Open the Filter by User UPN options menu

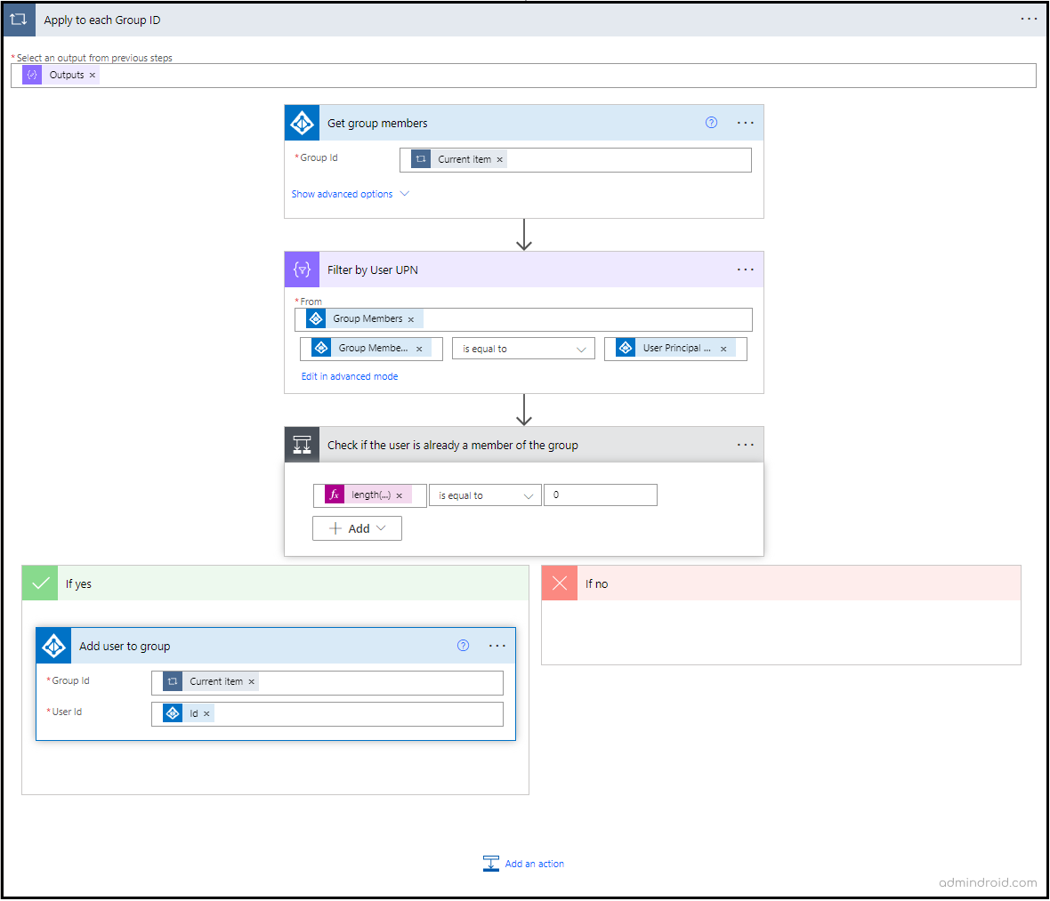pyautogui.click(x=745, y=269)
